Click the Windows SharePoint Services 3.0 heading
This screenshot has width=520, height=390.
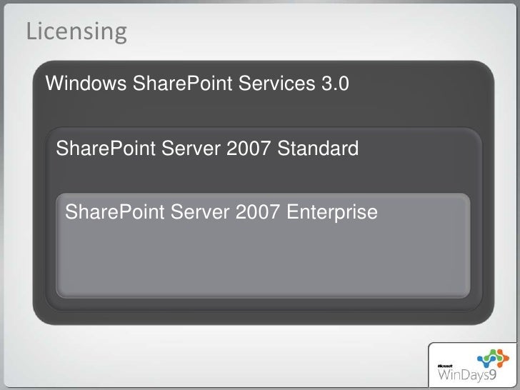point(197,83)
